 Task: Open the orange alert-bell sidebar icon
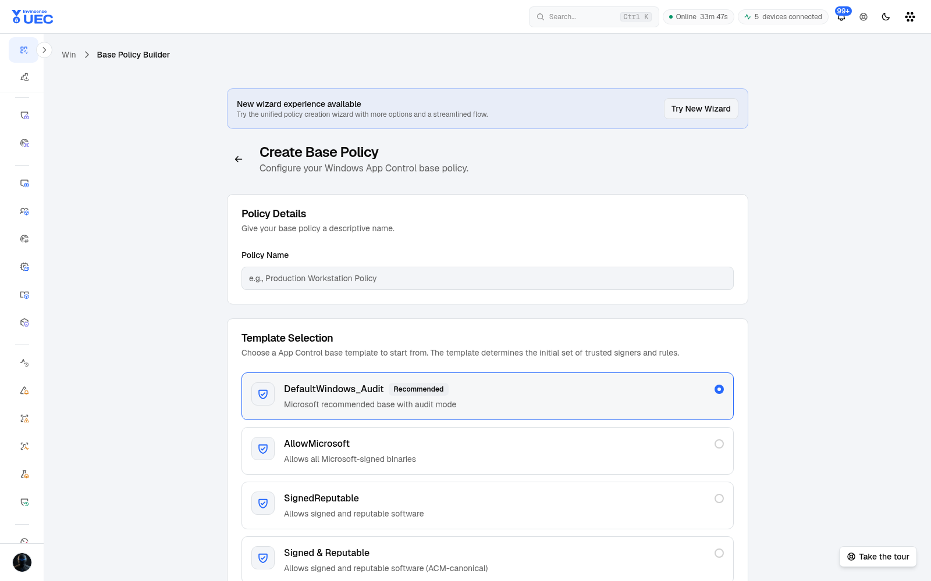[24, 390]
